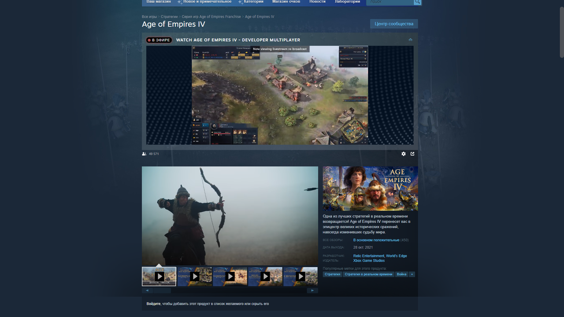The height and width of the screenshot is (317, 564).
Task: Play the third campaign video thumbnail
Action: coord(230,276)
